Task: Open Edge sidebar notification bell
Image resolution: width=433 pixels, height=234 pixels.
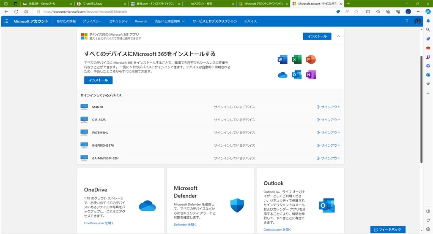Action: pyautogui.click(x=428, y=21)
